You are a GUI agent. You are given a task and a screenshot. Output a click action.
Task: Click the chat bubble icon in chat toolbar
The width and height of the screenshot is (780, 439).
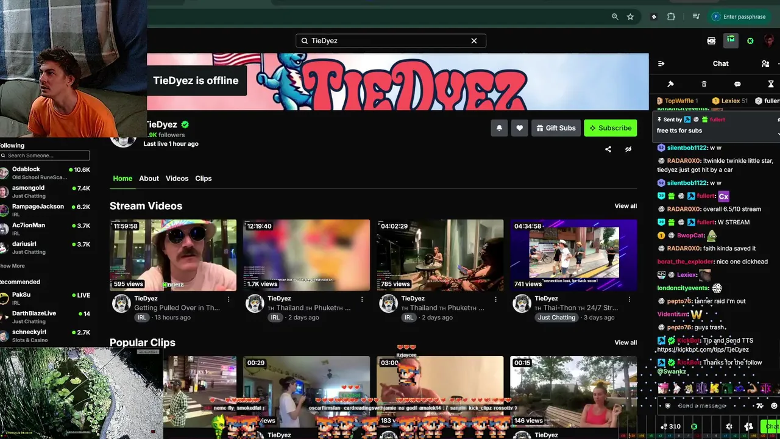(737, 84)
